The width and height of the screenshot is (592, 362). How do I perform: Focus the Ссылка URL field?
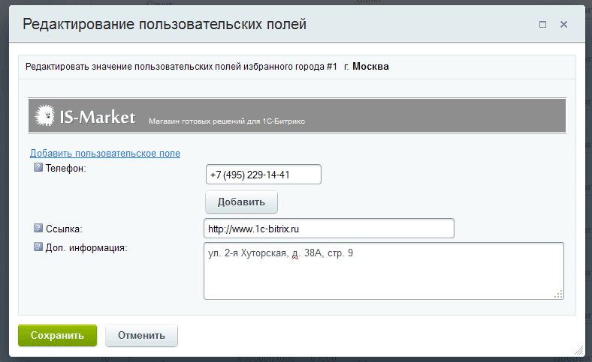(x=329, y=229)
